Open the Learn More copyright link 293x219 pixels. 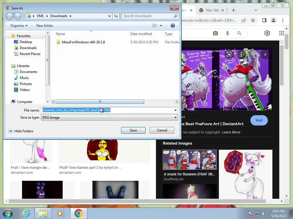pos(231,132)
